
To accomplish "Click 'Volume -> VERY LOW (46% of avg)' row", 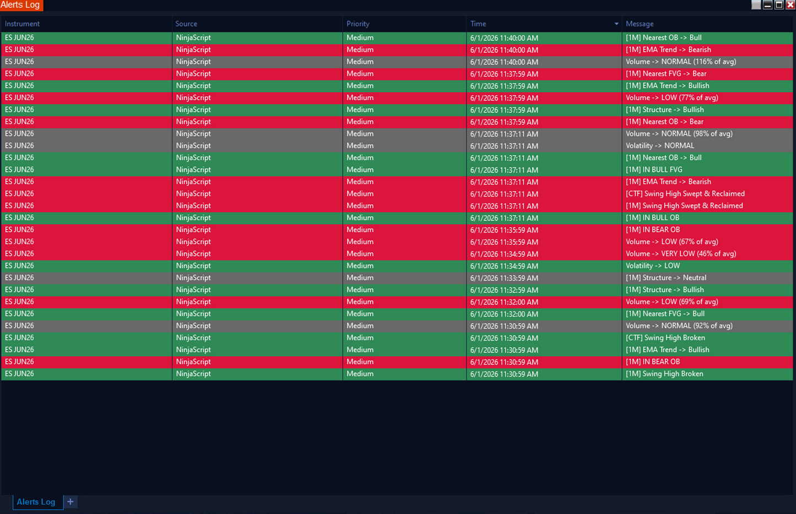I will click(x=397, y=254).
